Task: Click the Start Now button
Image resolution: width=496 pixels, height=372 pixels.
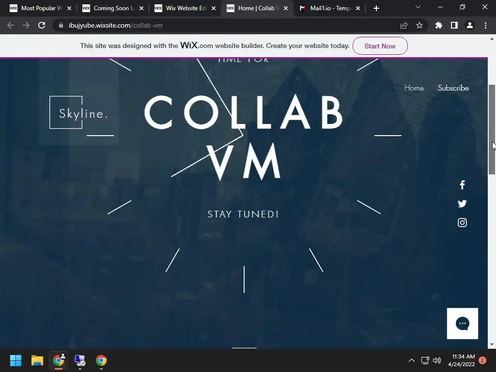Action: click(380, 46)
